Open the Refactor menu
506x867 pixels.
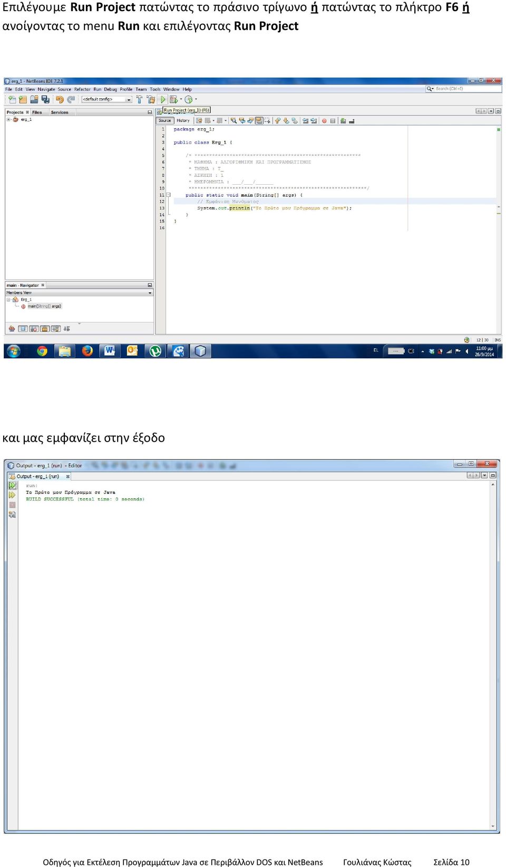tap(82, 89)
